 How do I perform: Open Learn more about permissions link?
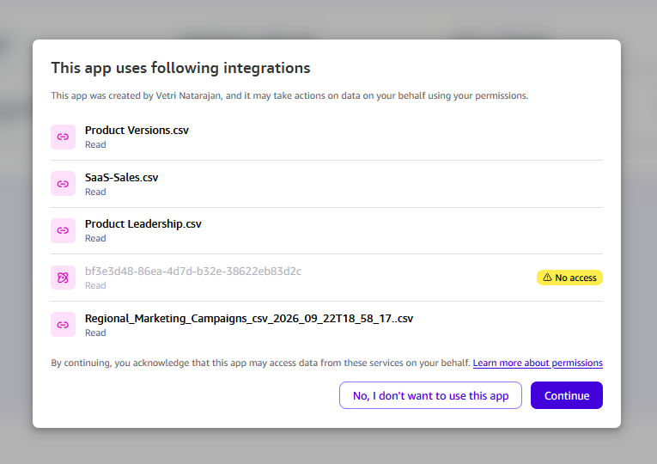pyautogui.click(x=538, y=363)
